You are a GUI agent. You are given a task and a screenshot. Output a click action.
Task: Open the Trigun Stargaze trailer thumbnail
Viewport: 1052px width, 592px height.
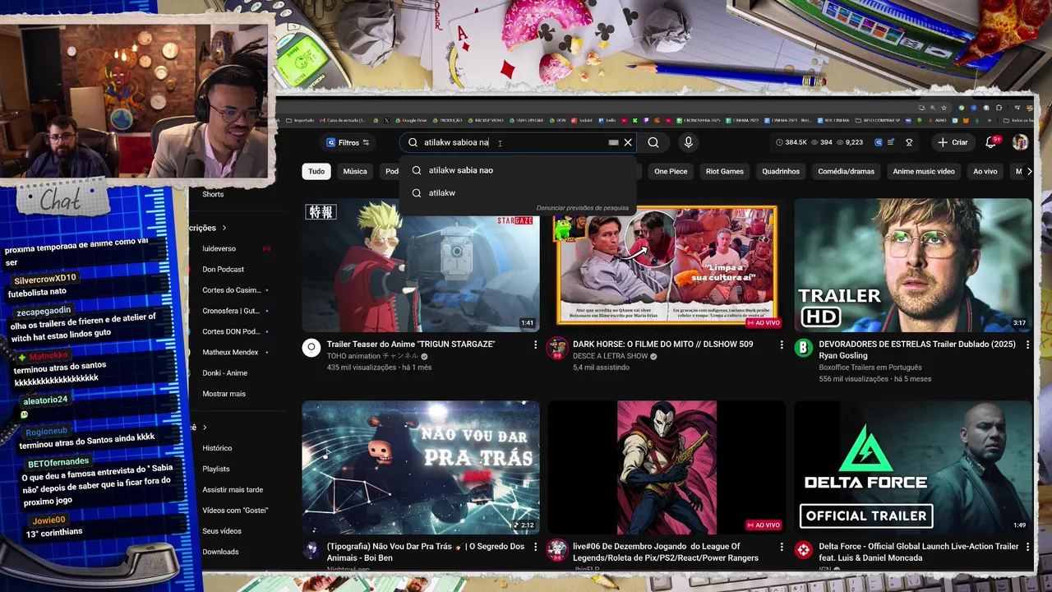pos(421,265)
